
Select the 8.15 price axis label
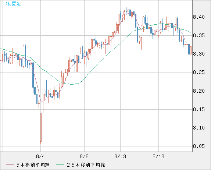pos(199,109)
